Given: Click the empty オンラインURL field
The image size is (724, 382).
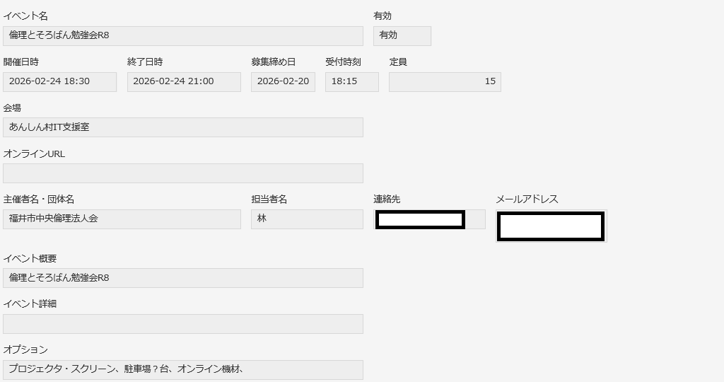Looking at the screenshot, I should point(183,173).
